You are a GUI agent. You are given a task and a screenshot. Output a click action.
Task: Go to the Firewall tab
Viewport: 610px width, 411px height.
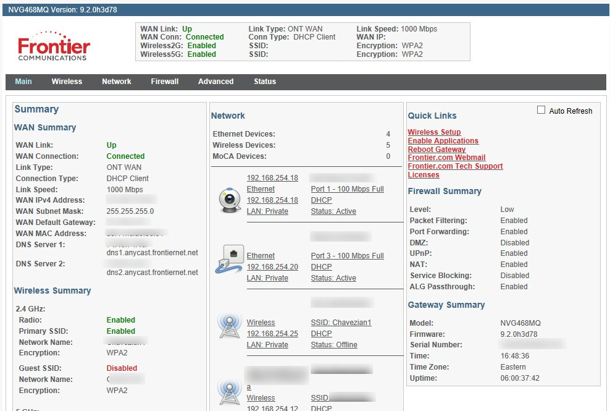[165, 82]
